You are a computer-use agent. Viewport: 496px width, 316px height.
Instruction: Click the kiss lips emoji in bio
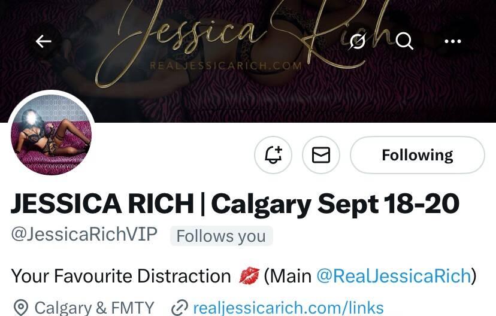249,275
